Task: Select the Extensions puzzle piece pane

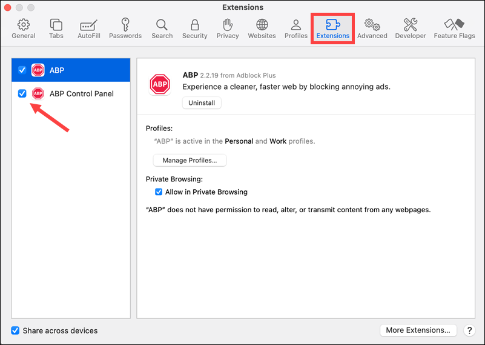Action: [x=333, y=28]
